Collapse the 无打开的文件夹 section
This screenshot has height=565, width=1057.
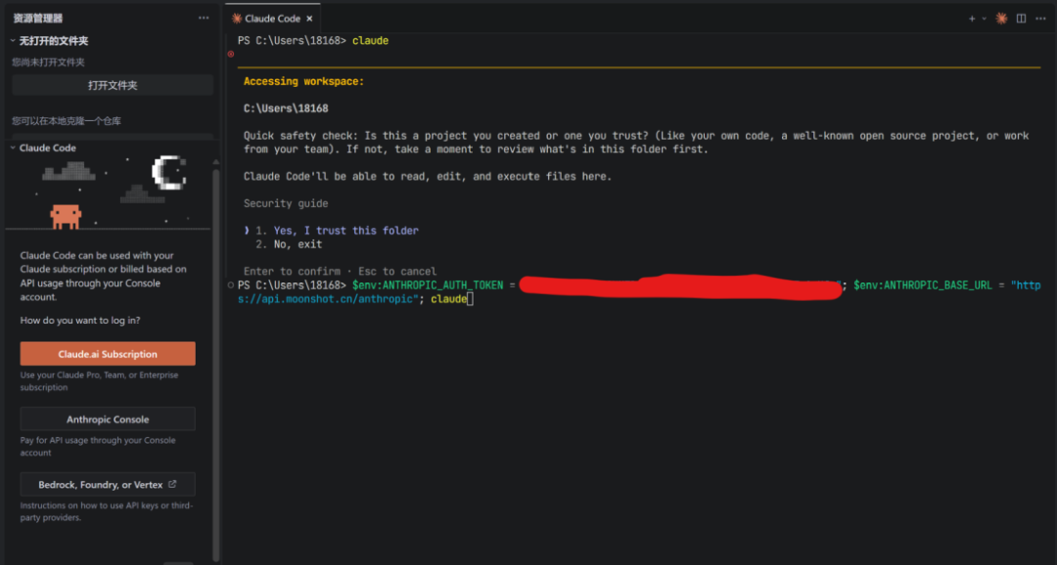pyautogui.click(x=13, y=41)
